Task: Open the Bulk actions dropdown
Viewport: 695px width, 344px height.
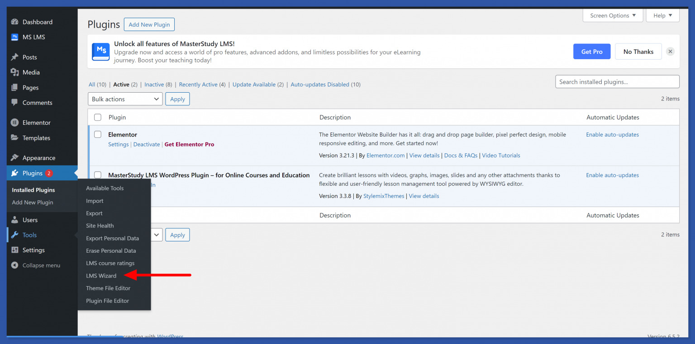Action: pos(125,99)
